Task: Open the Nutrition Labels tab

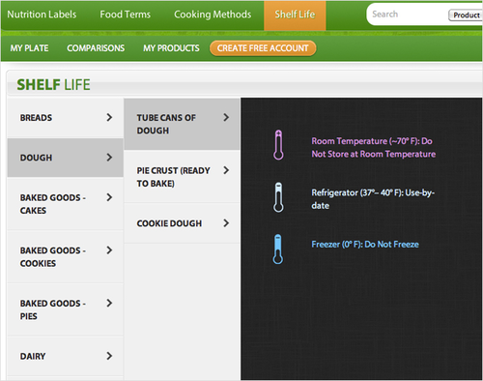Action: tap(42, 15)
